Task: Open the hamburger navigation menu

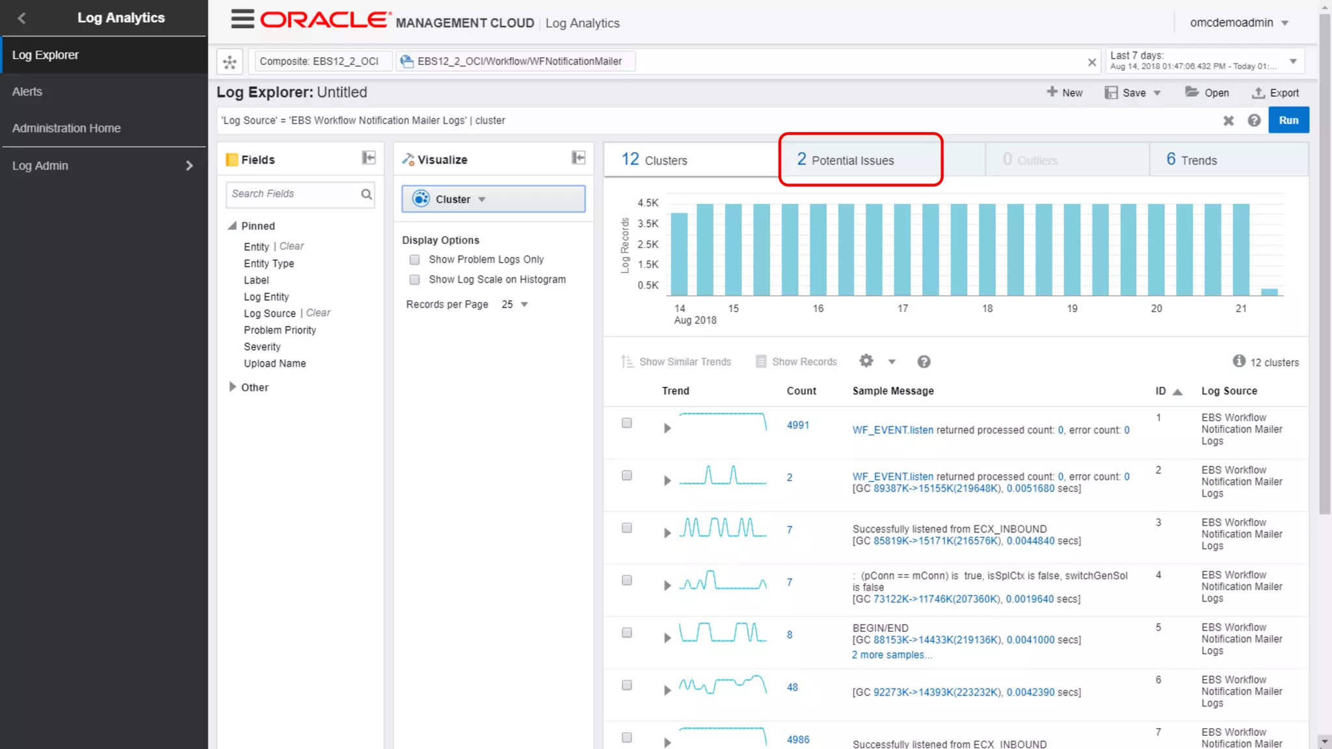Action: tap(242, 19)
